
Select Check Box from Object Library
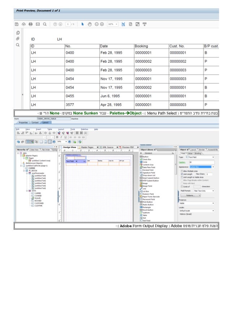tap(147, 160)
